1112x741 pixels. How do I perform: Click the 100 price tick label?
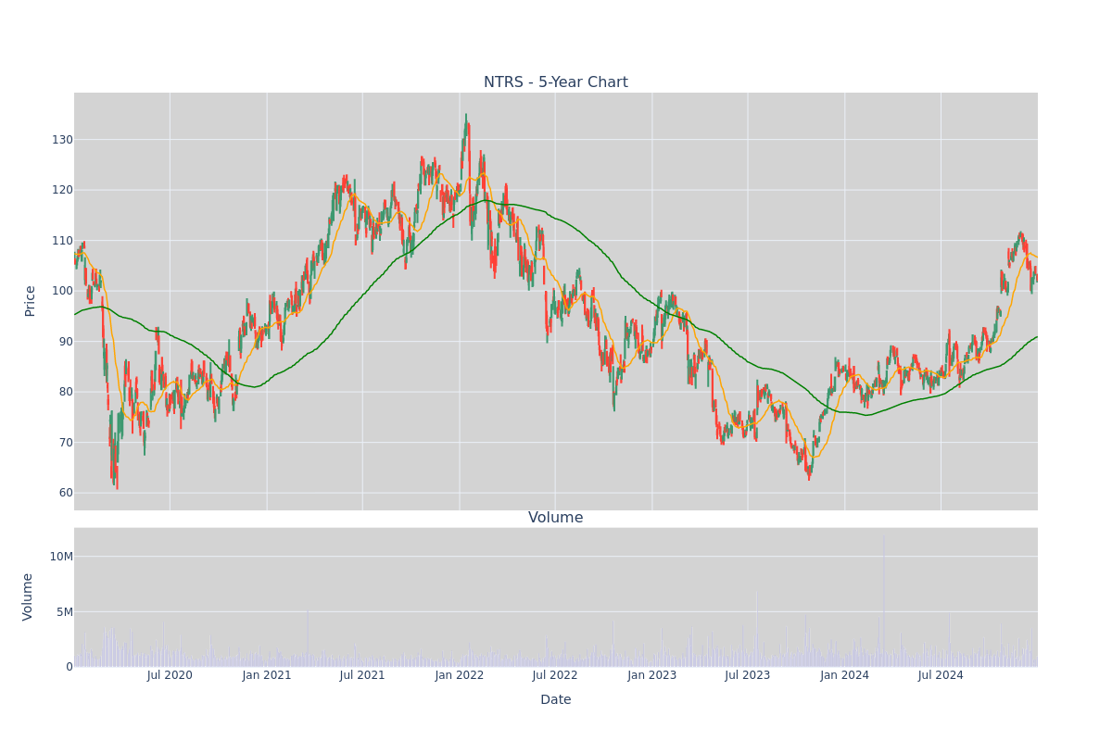point(62,291)
